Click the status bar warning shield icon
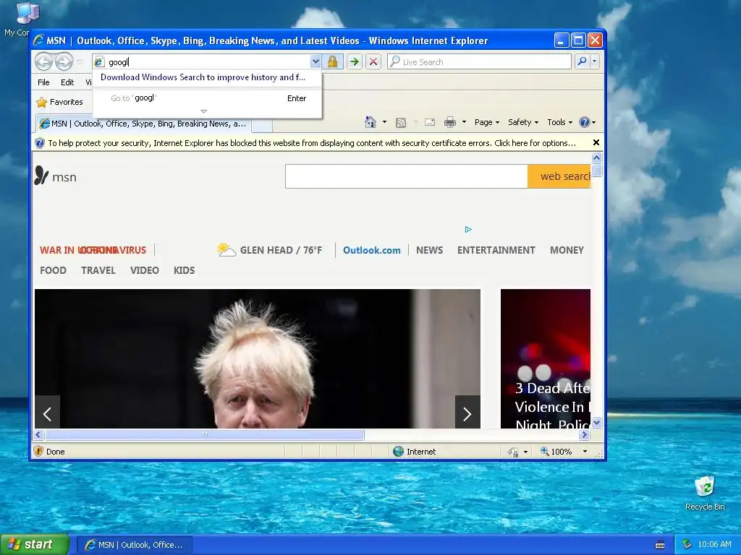Screen dimensions: 741x555 pyautogui.click(x=38, y=451)
